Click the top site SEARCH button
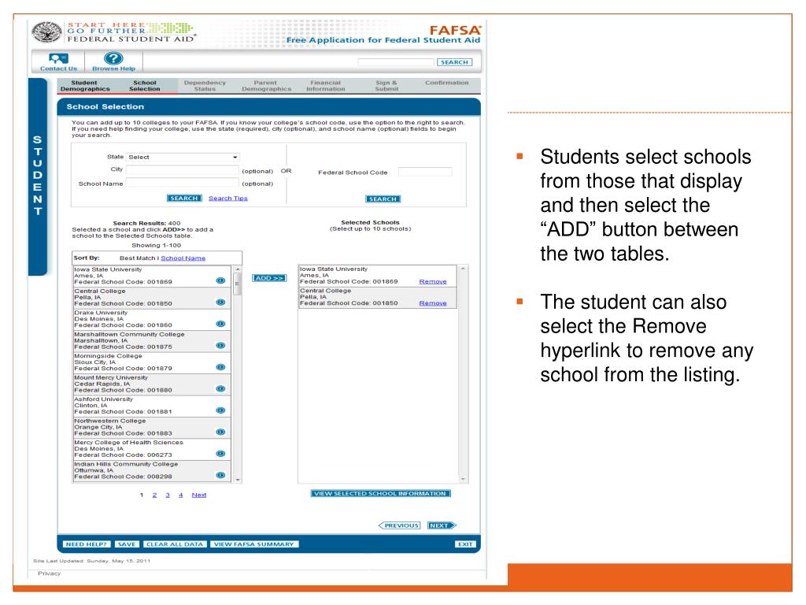This screenshot has width=806, height=605. (x=454, y=62)
